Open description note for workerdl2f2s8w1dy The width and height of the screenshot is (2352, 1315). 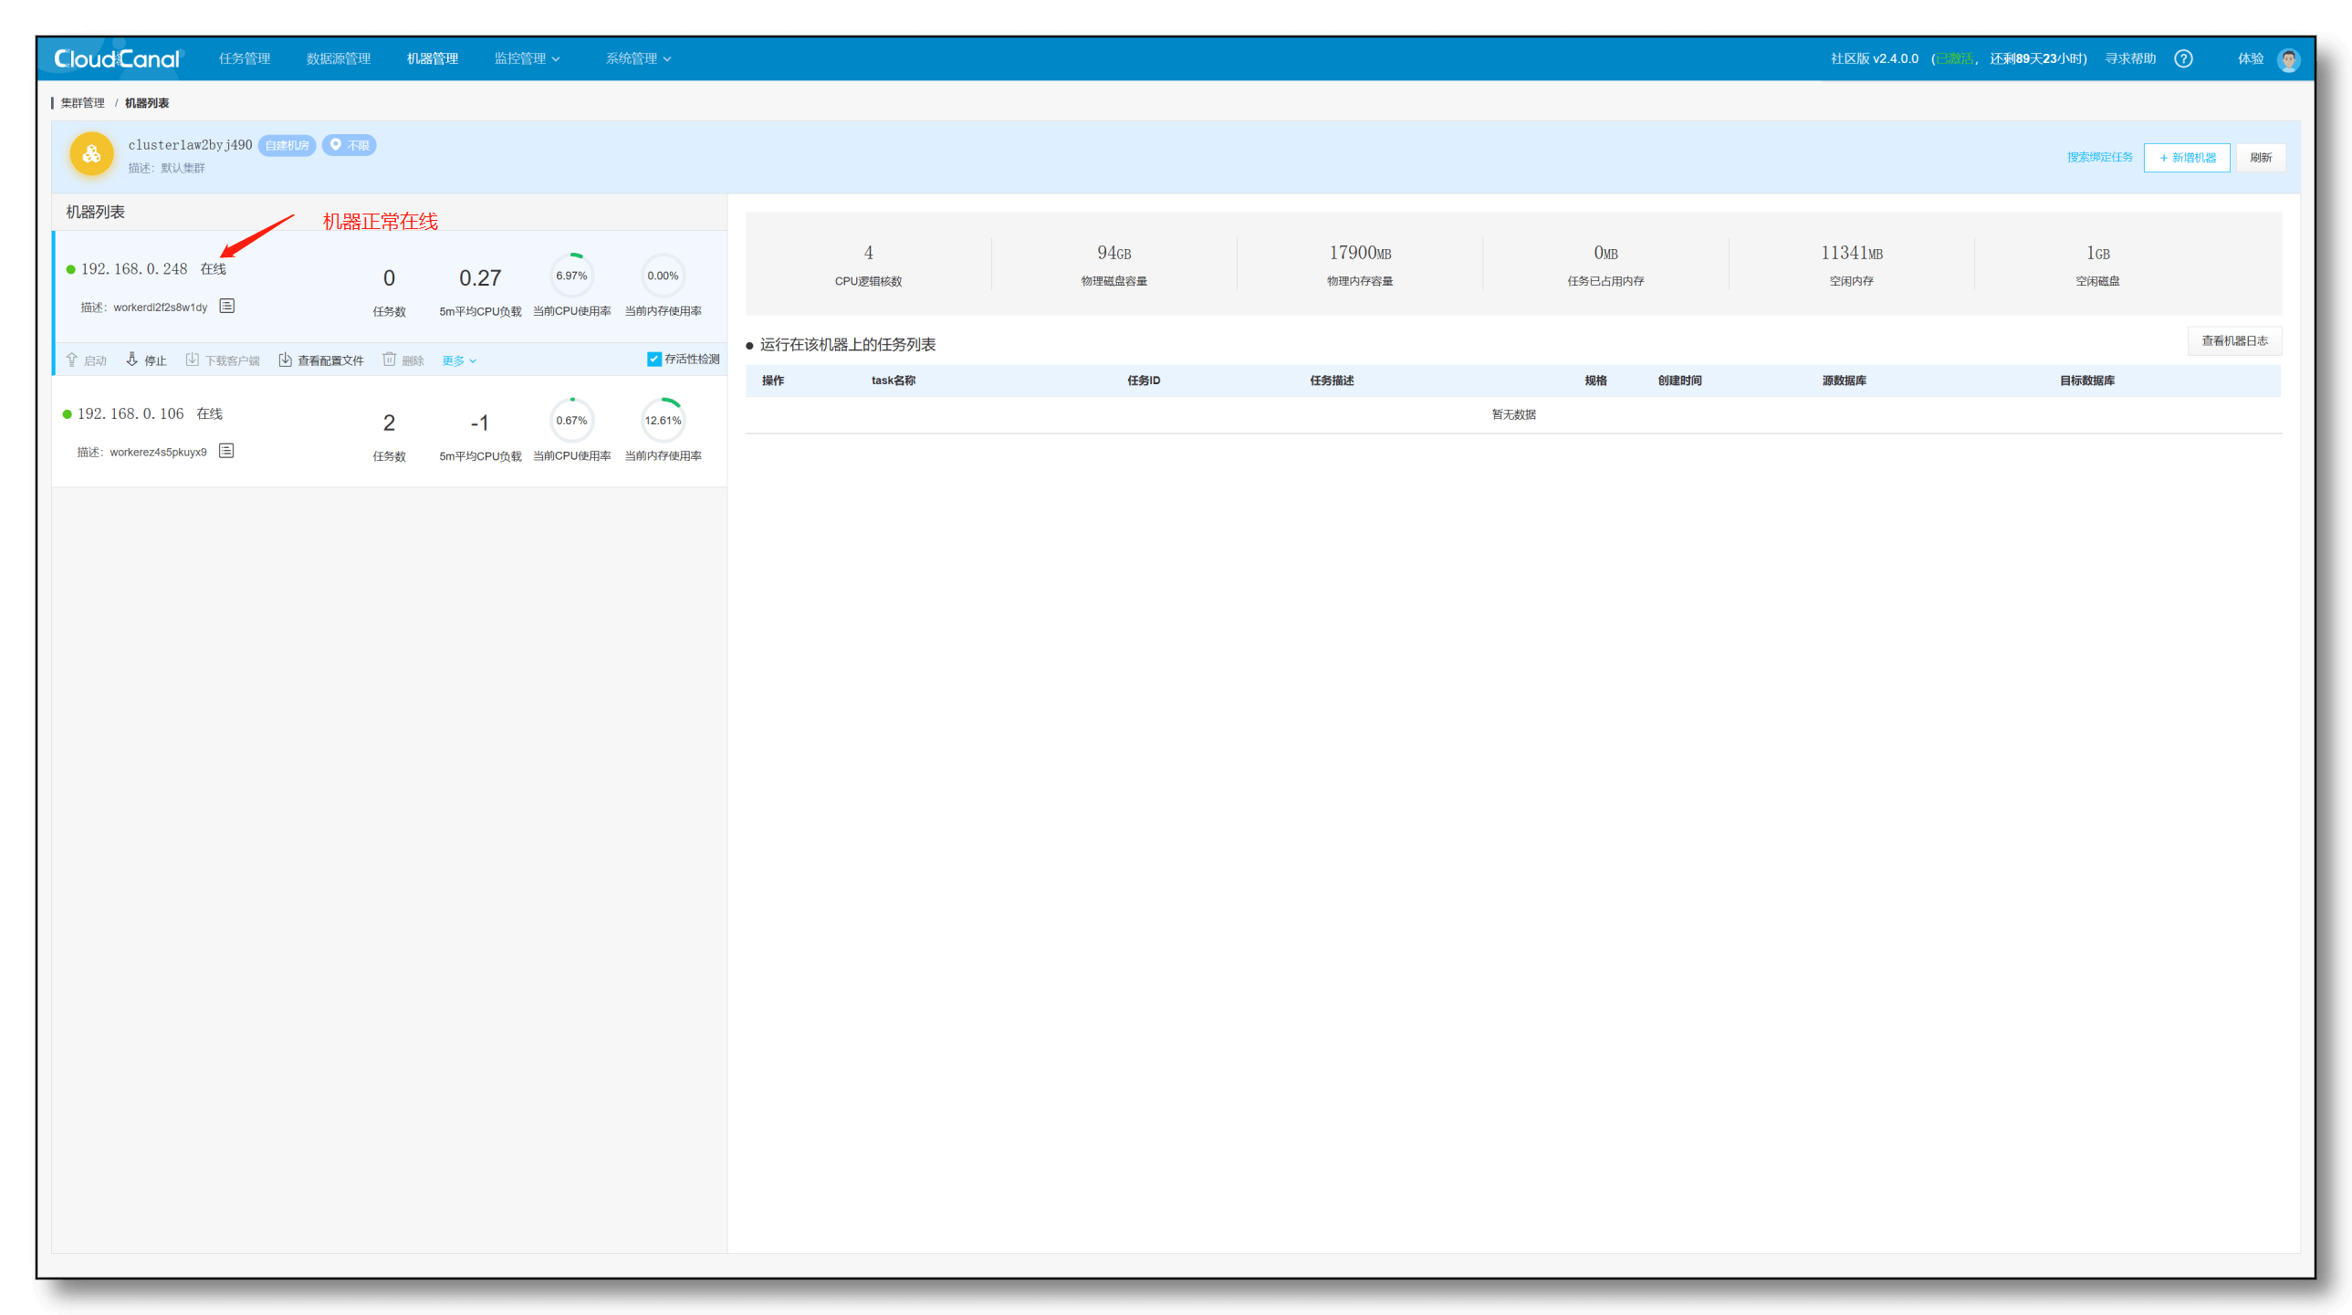(x=227, y=306)
